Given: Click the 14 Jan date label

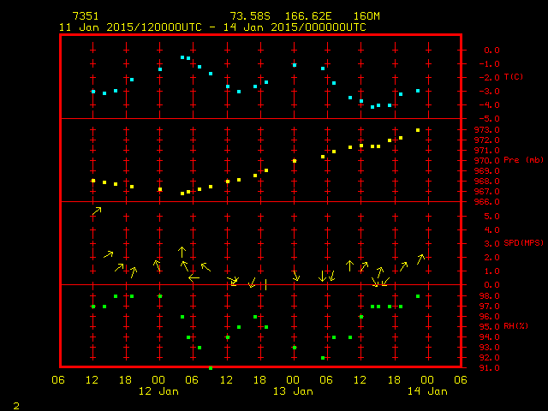Looking at the screenshot, I should [426, 391].
